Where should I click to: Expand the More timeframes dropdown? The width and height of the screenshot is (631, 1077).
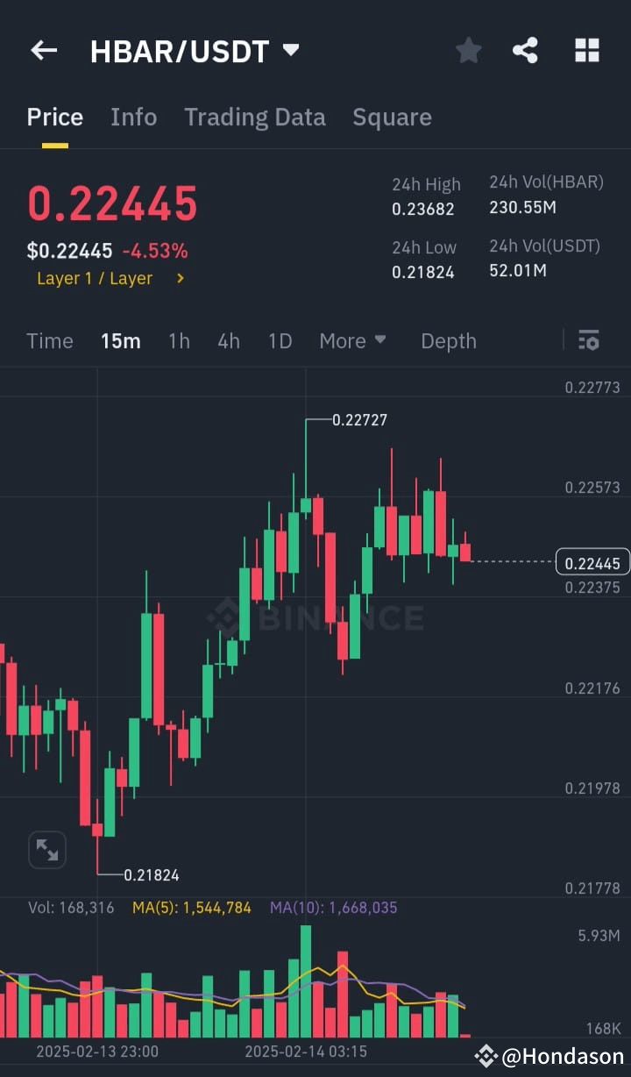coord(353,340)
